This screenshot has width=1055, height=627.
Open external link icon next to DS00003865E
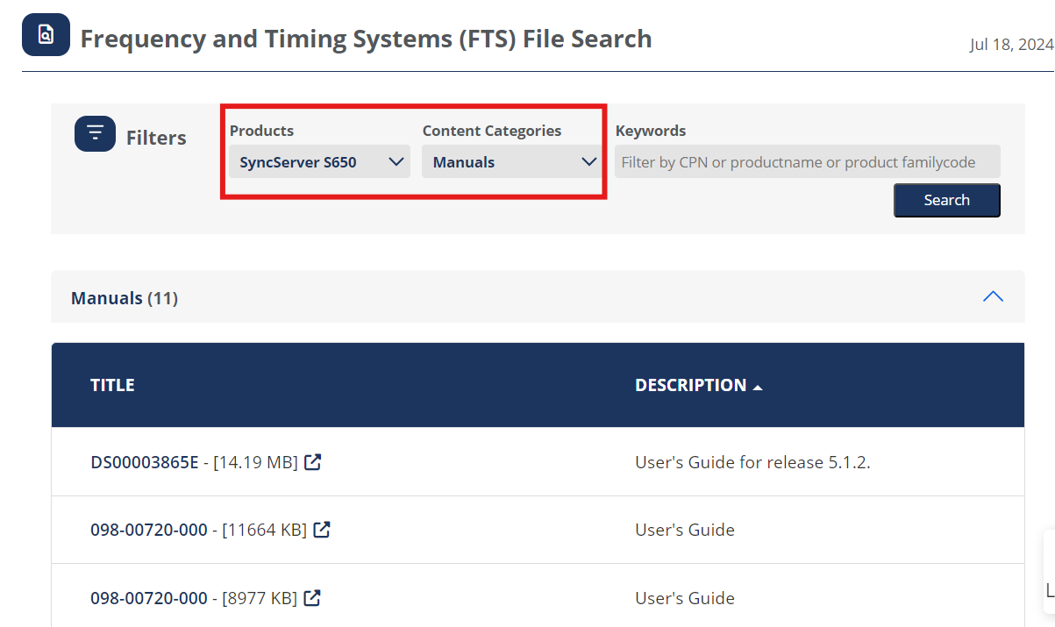pos(312,461)
